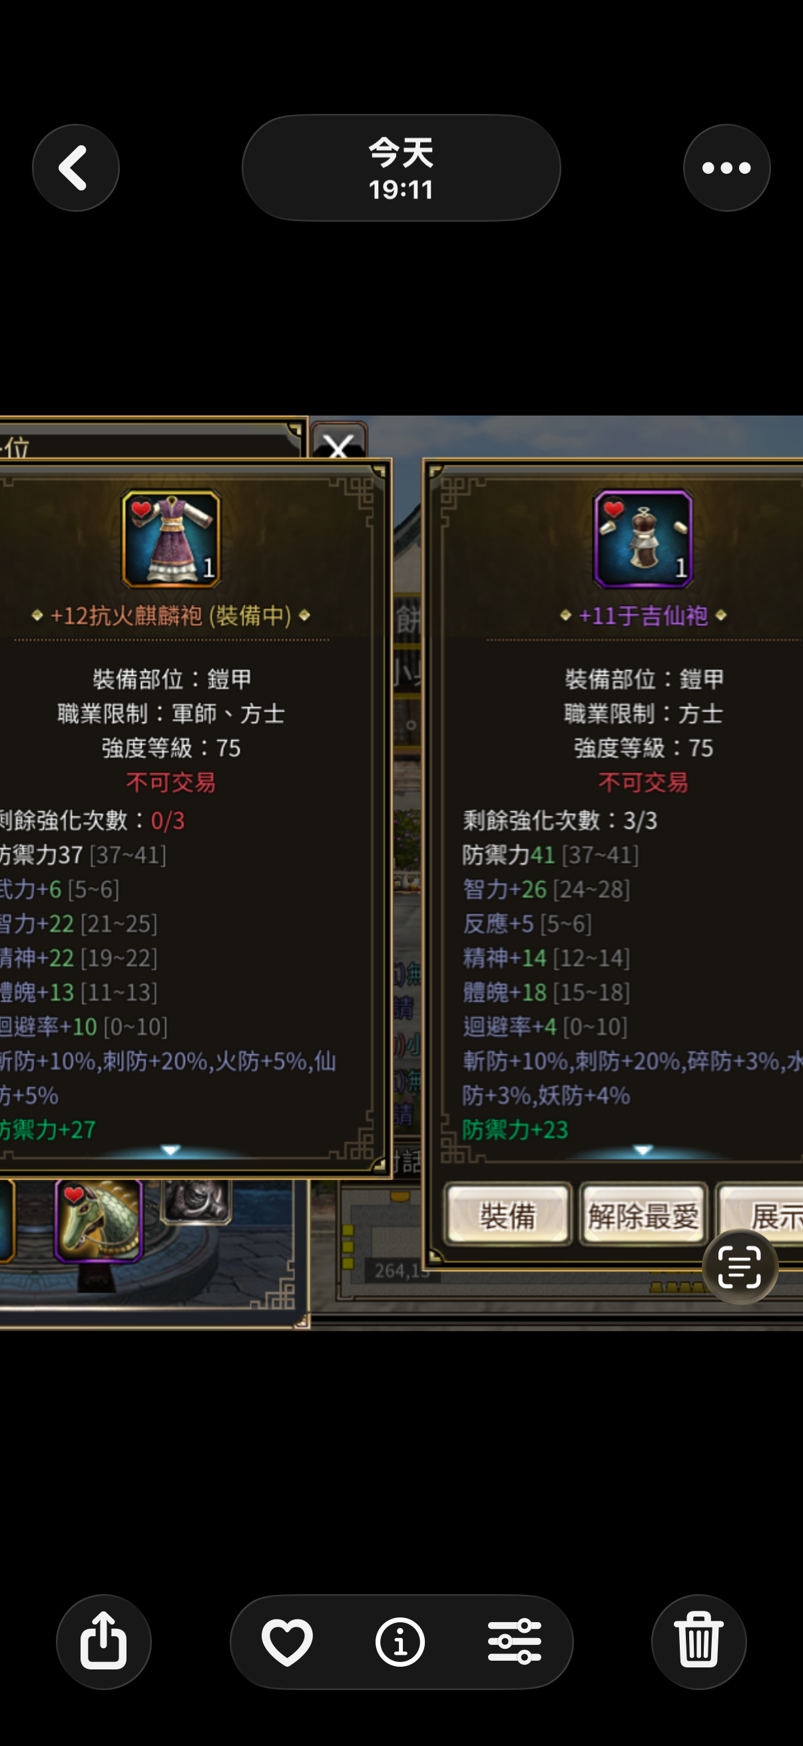The width and height of the screenshot is (803, 1746).
Task: Click the 解除最愛 button
Action: 643,1216
